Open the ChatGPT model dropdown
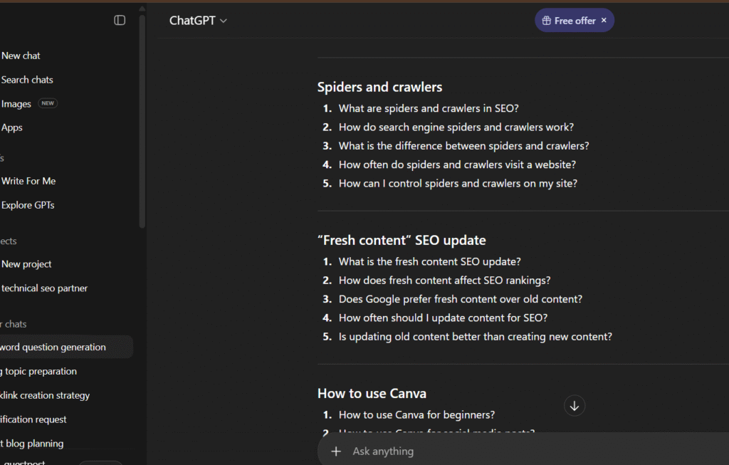Image resolution: width=729 pixels, height=465 pixels. click(x=198, y=21)
